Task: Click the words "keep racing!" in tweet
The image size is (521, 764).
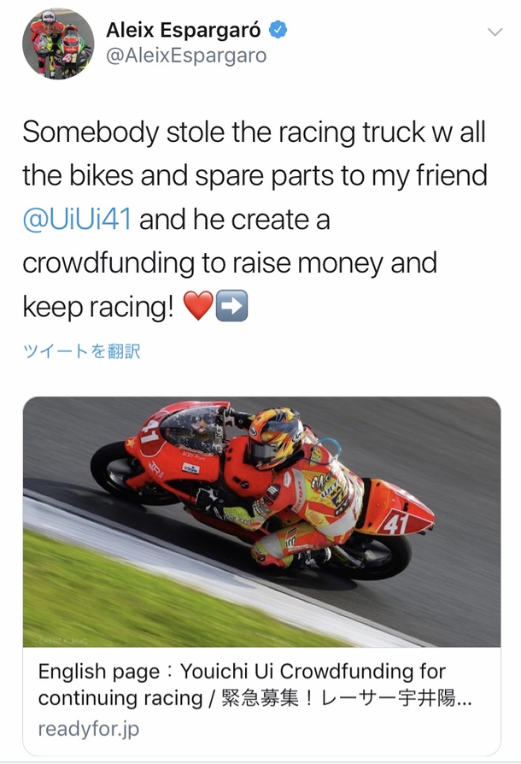Action: tap(98, 307)
